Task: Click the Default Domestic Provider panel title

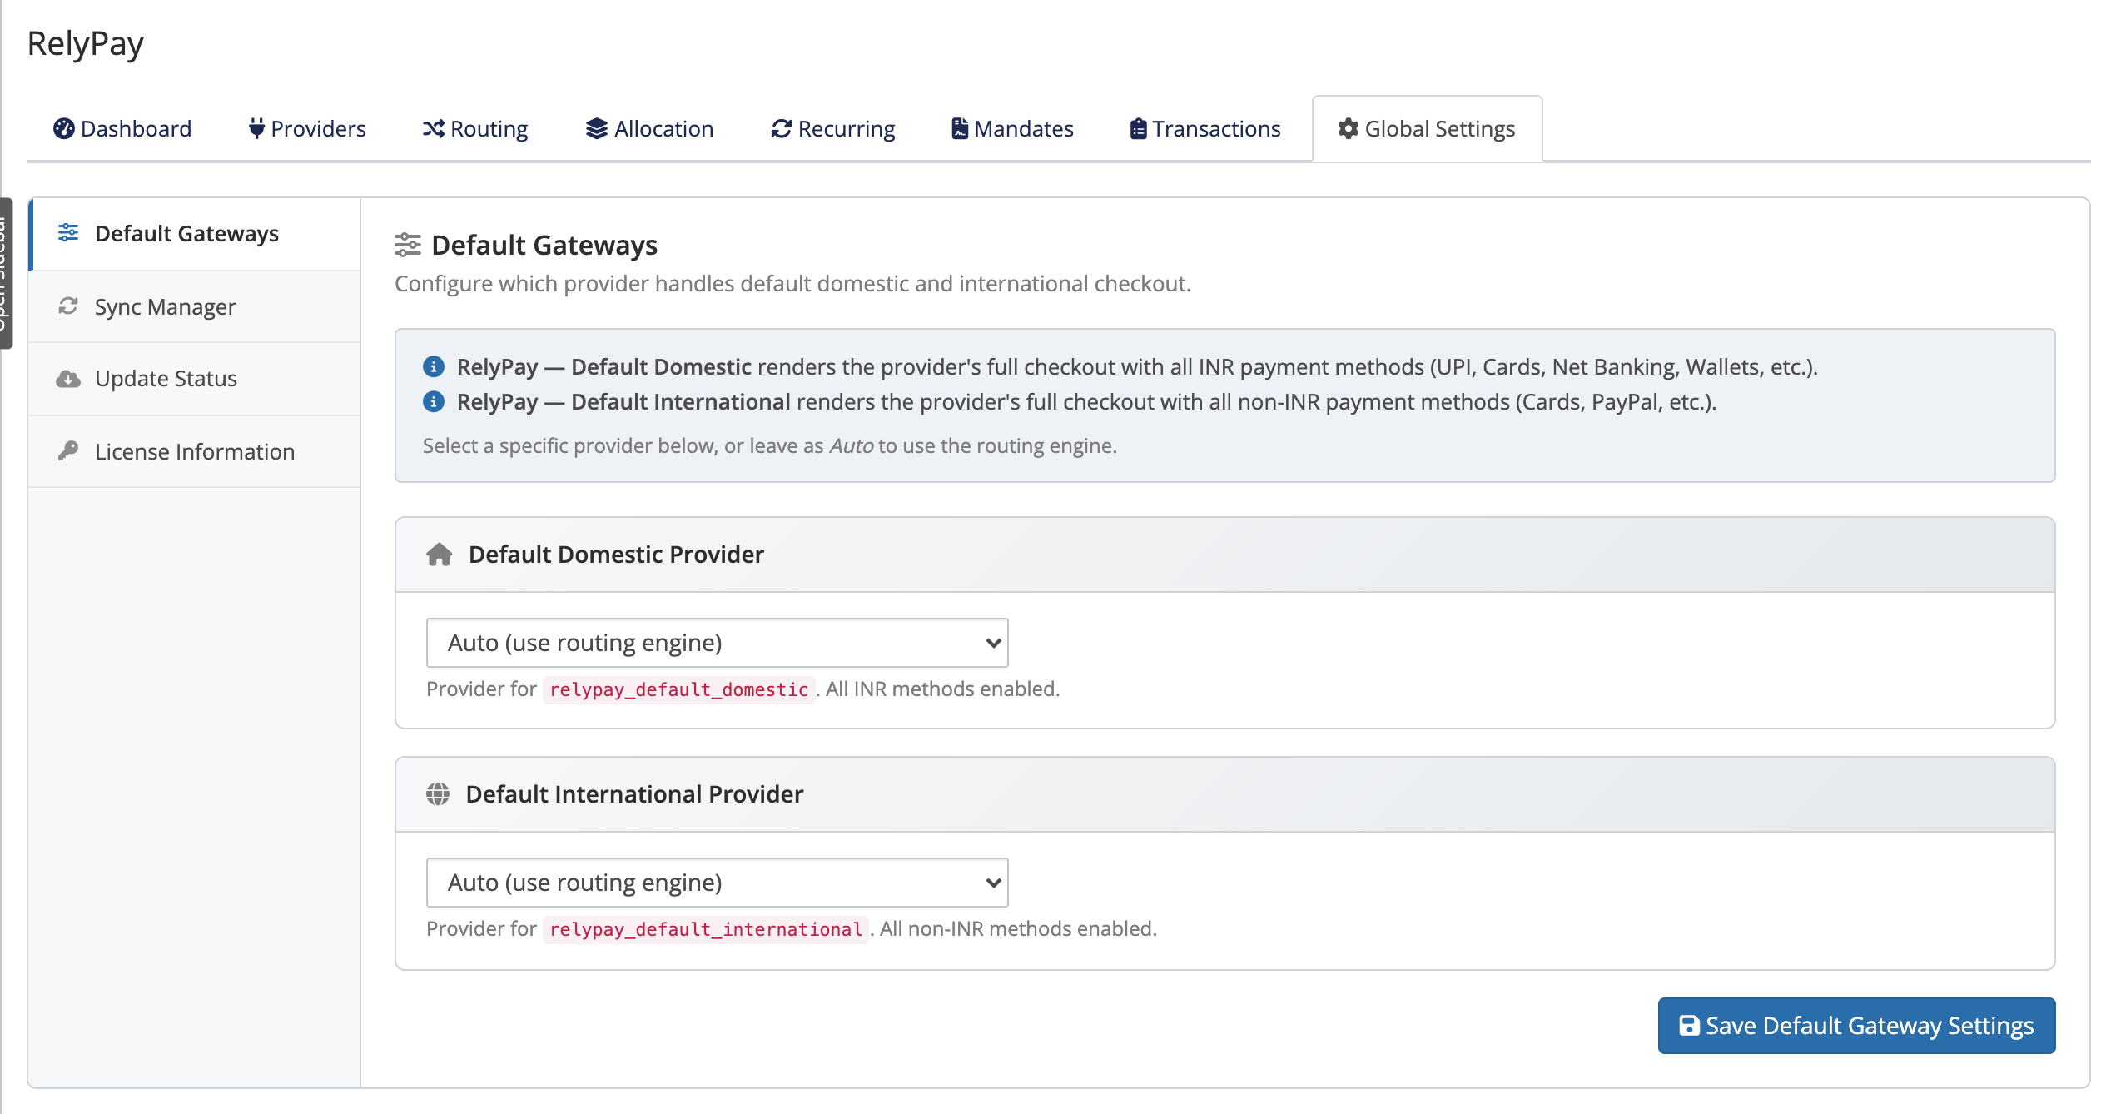Action: coord(616,554)
